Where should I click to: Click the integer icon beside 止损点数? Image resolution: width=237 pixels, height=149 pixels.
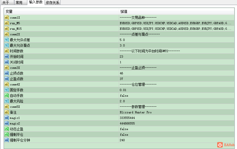point(6,73)
